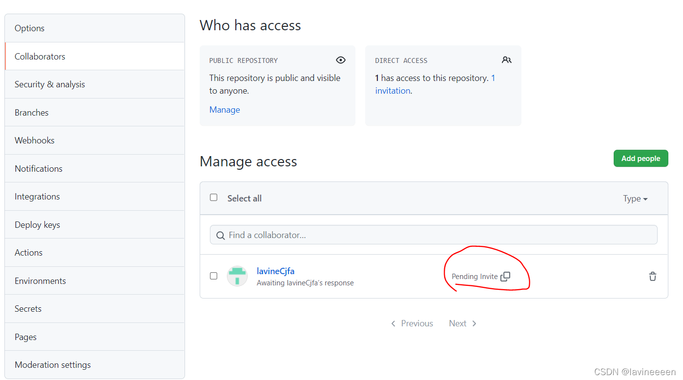Viewport: 683px width, 380px height.
Task: Open the Options settings page
Action: point(95,28)
